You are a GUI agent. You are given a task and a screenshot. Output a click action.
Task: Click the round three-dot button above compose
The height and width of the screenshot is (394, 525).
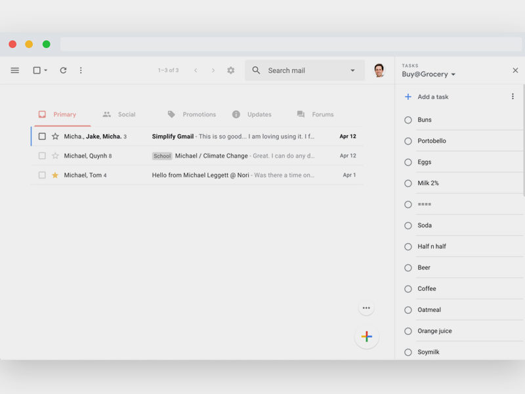[x=366, y=308]
